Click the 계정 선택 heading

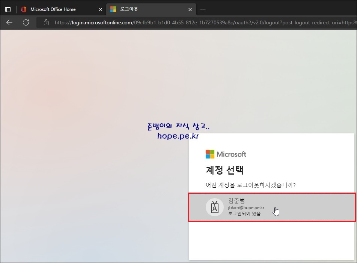[225, 170]
